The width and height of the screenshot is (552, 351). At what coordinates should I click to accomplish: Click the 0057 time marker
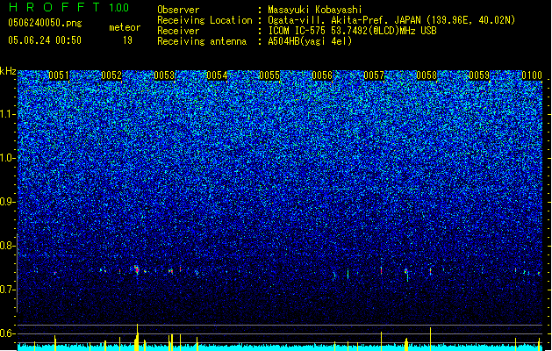pos(374,75)
